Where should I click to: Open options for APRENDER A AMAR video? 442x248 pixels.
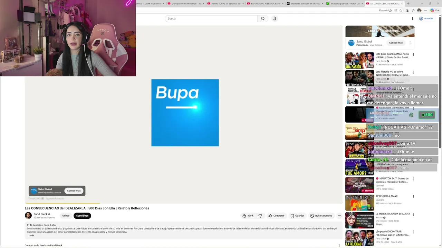413,197
